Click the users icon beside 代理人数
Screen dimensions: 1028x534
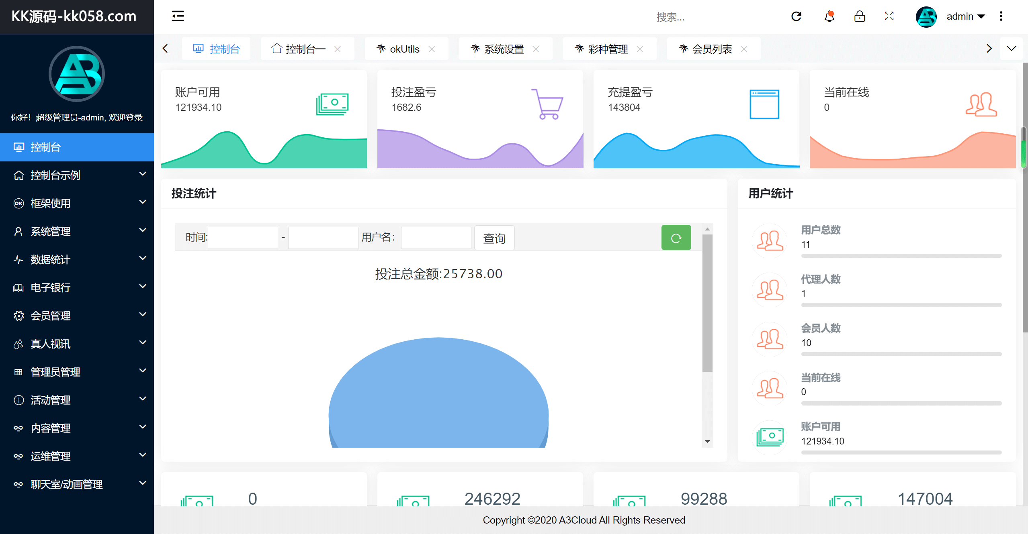(770, 290)
